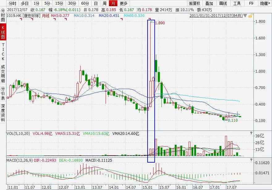Expand the date range dropdown triangle
Viewport: 272px width, 190px height.
(245, 16)
